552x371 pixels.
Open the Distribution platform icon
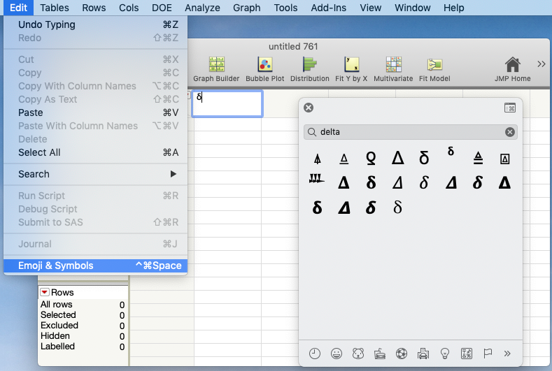point(310,69)
